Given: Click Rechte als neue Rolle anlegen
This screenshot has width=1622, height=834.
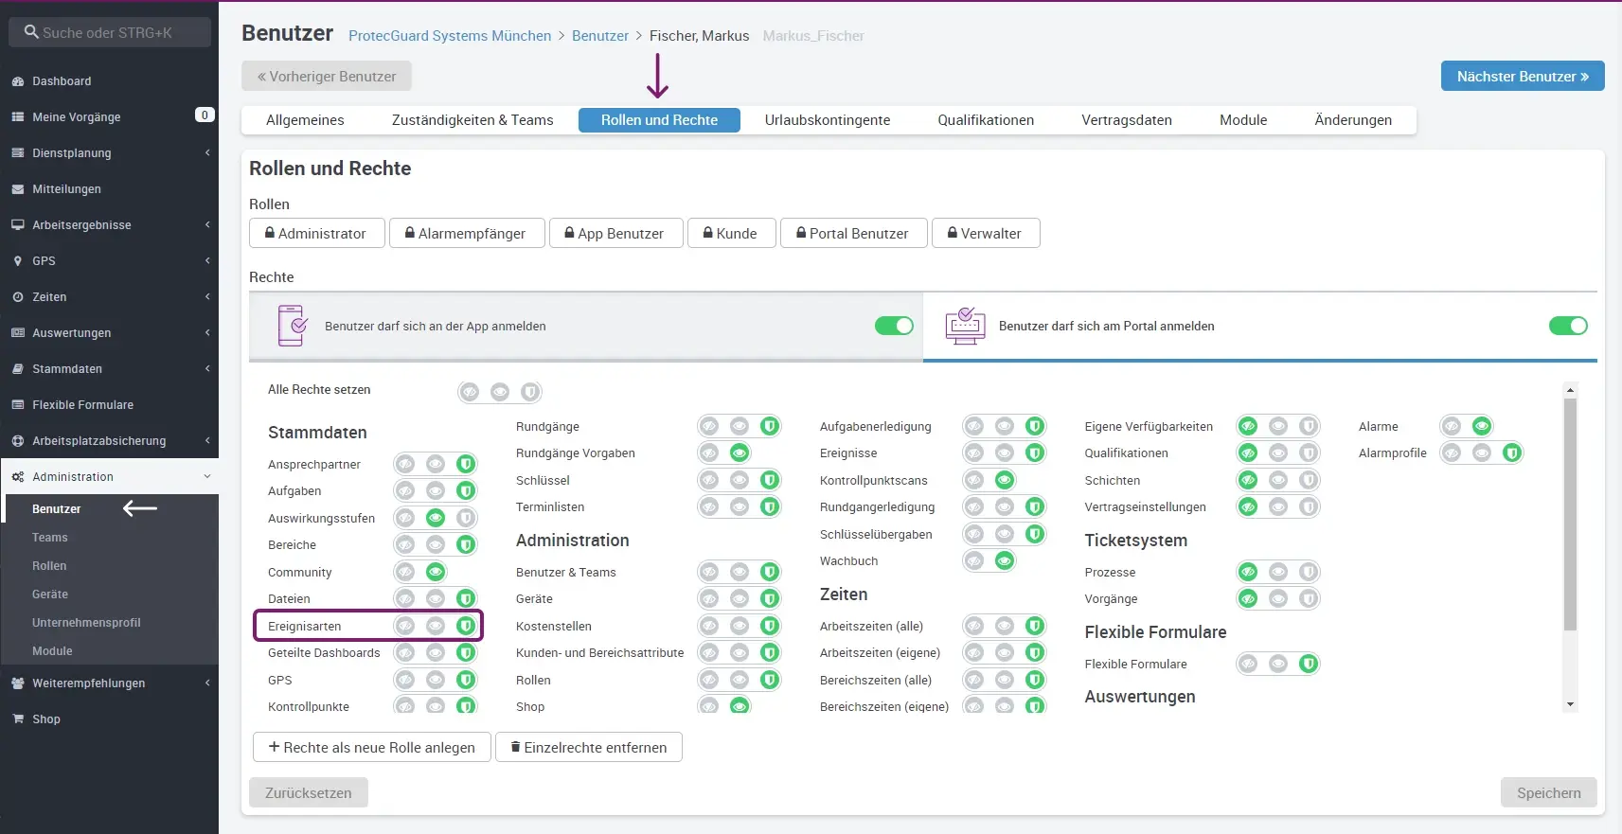Looking at the screenshot, I should point(371,747).
